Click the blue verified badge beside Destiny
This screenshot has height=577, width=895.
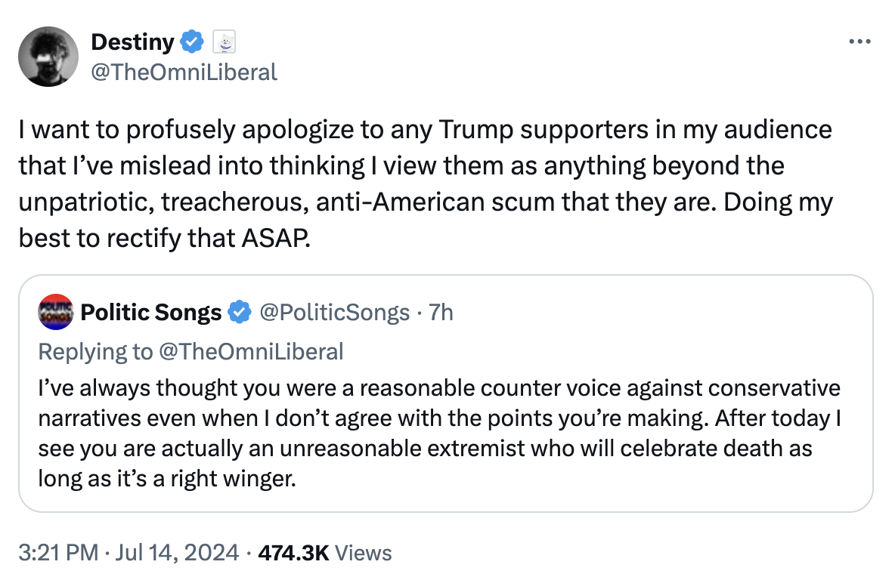(192, 42)
